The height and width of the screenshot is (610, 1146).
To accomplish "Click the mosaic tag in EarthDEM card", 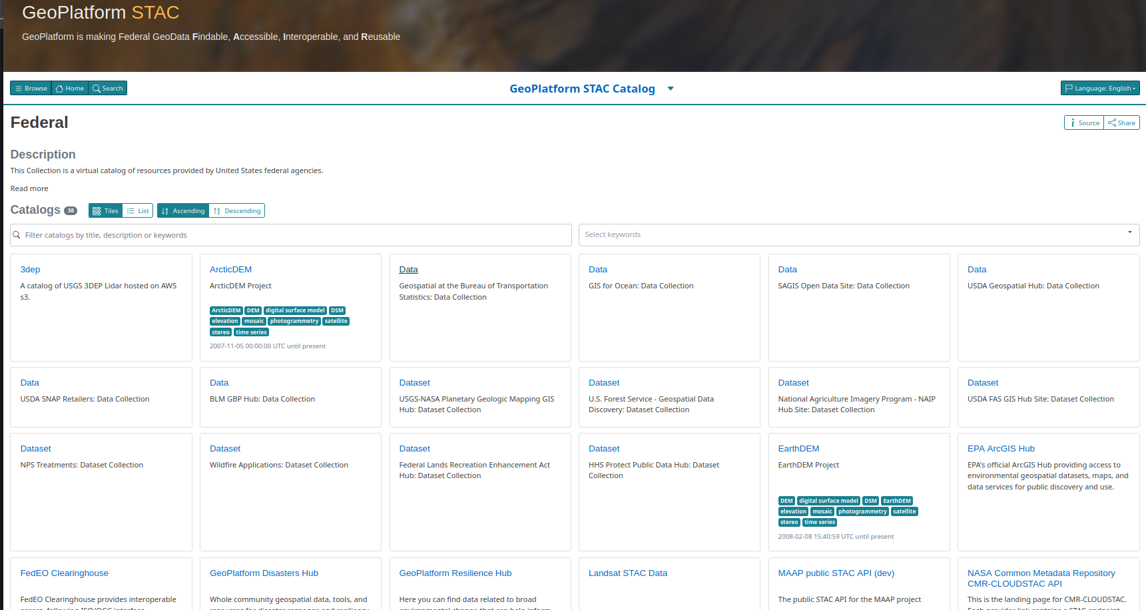I will point(822,512).
